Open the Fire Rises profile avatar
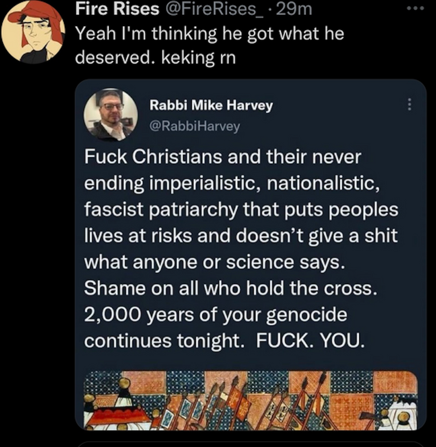 tap(33, 32)
